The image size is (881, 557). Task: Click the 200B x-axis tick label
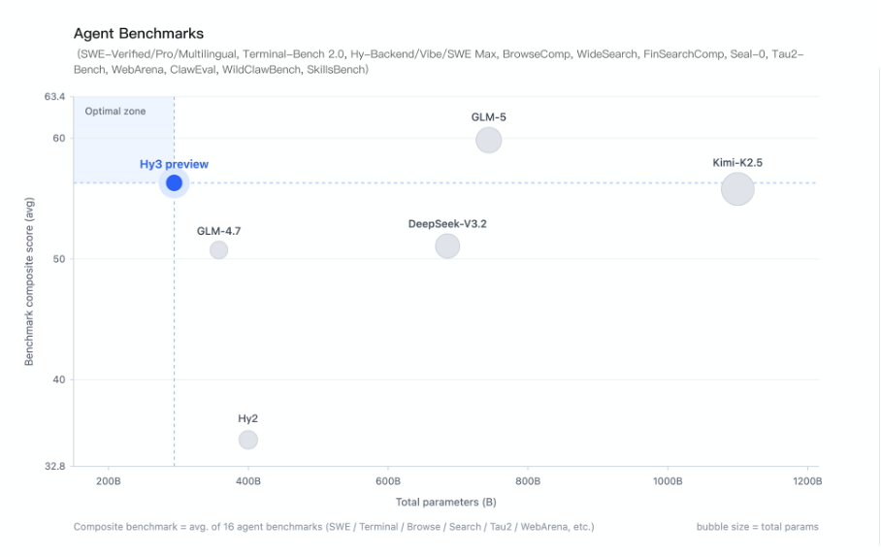(x=108, y=481)
